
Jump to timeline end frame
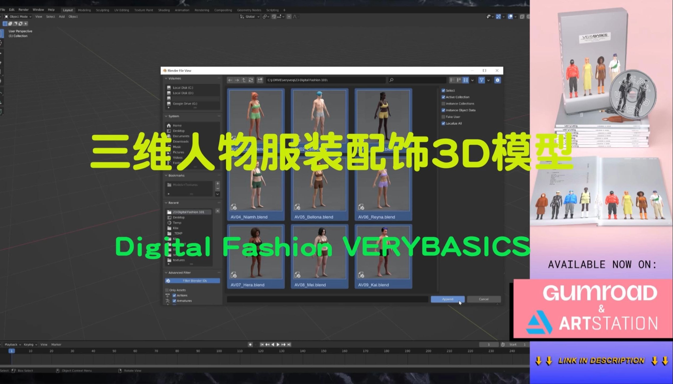pyautogui.click(x=289, y=345)
